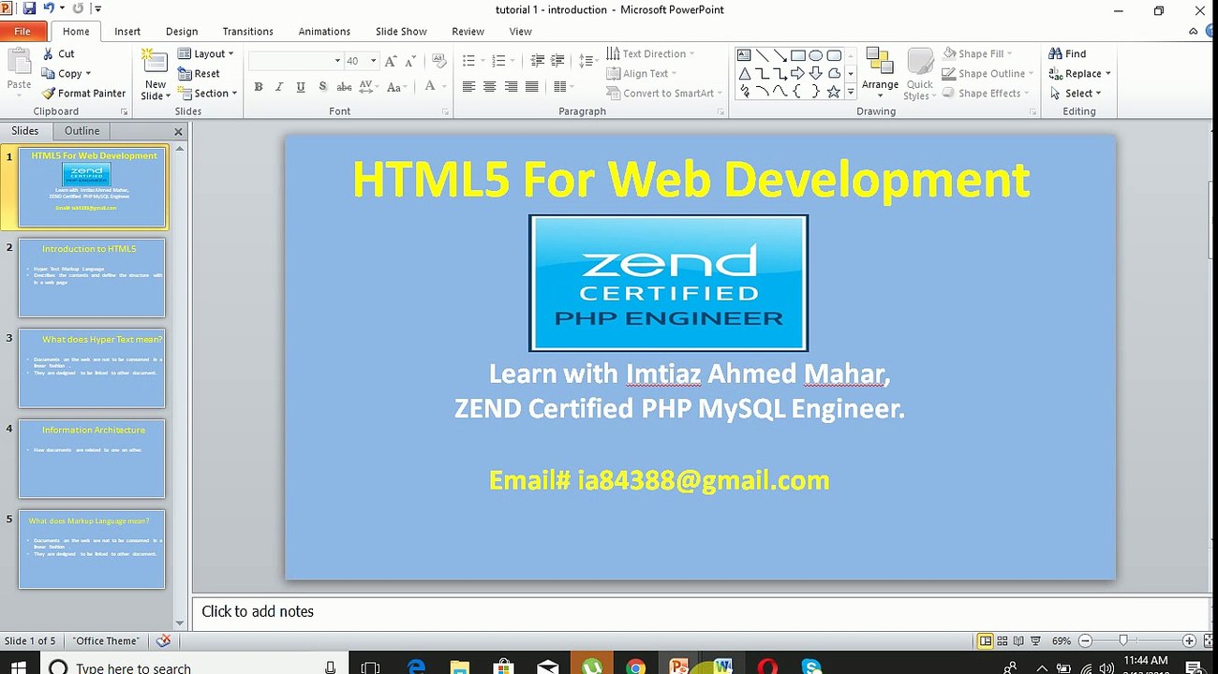Screen dimensions: 1218x674
Task: Click the Reset slide button
Action: [x=199, y=74]
